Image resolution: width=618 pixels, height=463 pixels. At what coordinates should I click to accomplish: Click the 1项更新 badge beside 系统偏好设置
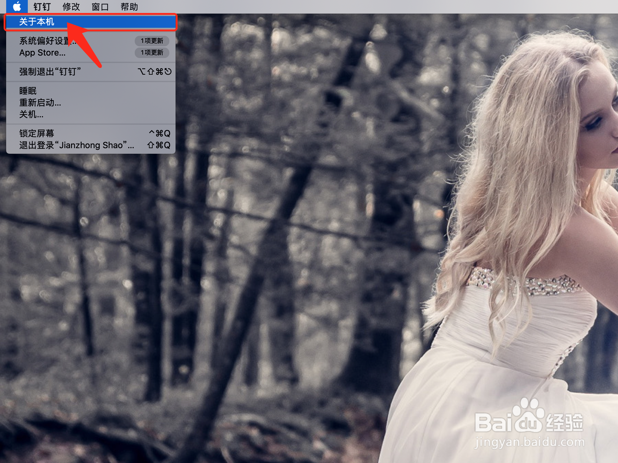(x=152, y=41)
